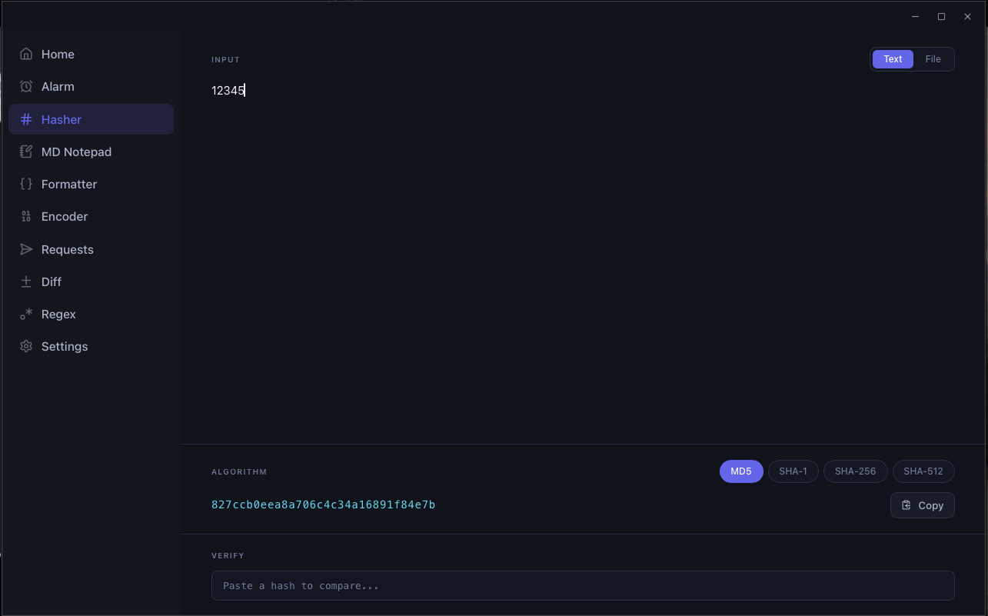This screenshot has height=616, width=988.
Task: Open Settings via the gear icon
Action: (26, 346)
